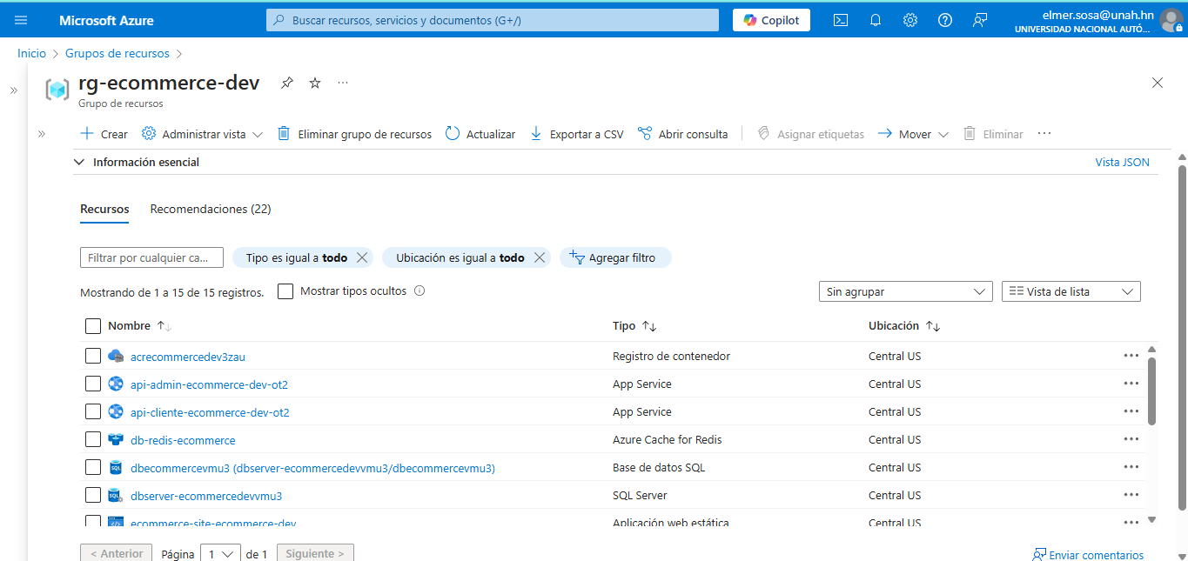Open the Azure portal menu hamburger icon

click(x=21, y=19)
